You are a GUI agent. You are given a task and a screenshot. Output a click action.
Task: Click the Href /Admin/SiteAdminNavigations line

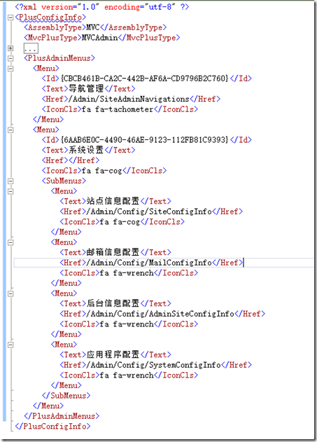click(x=131, y=99)
